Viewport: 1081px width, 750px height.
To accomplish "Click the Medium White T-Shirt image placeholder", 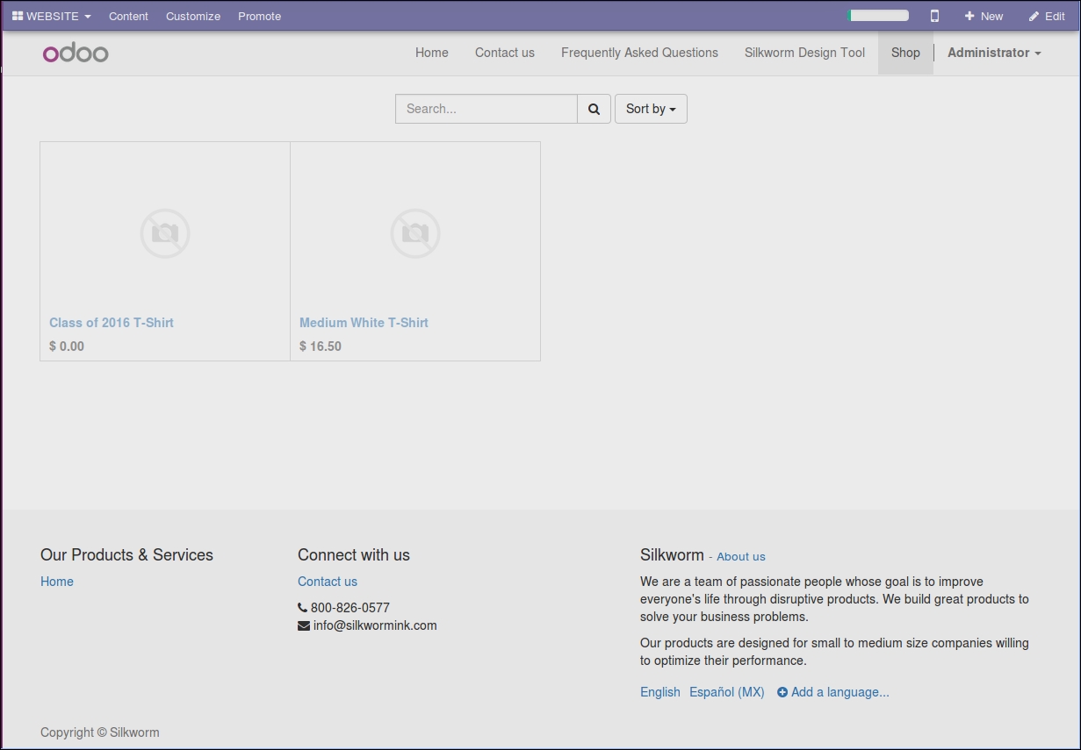I will coord(415,233).
